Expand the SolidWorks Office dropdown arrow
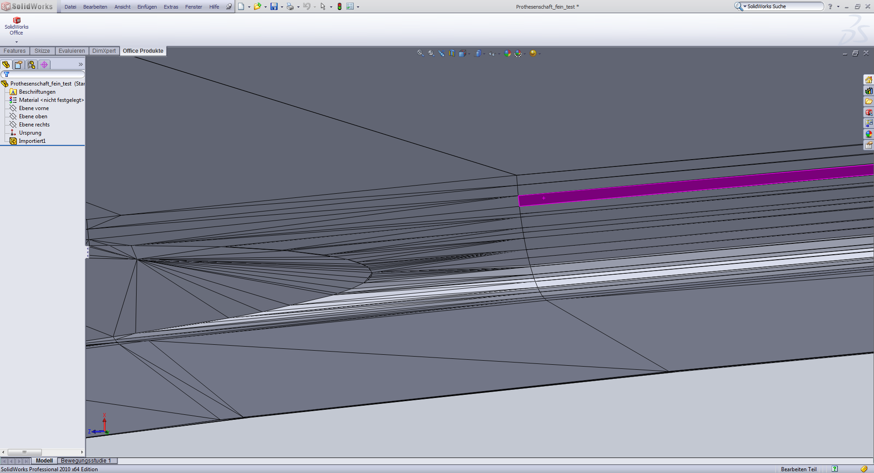The height and width of the screenshot is (473, 874). click(16, 42)
